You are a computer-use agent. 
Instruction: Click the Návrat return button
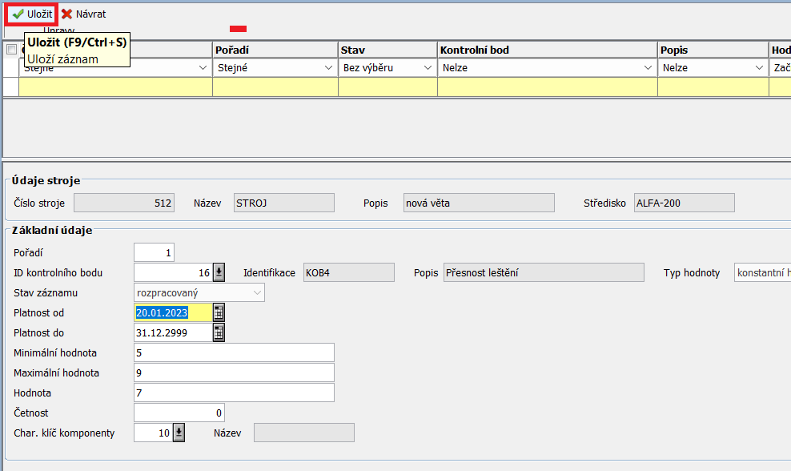(83, 14)
